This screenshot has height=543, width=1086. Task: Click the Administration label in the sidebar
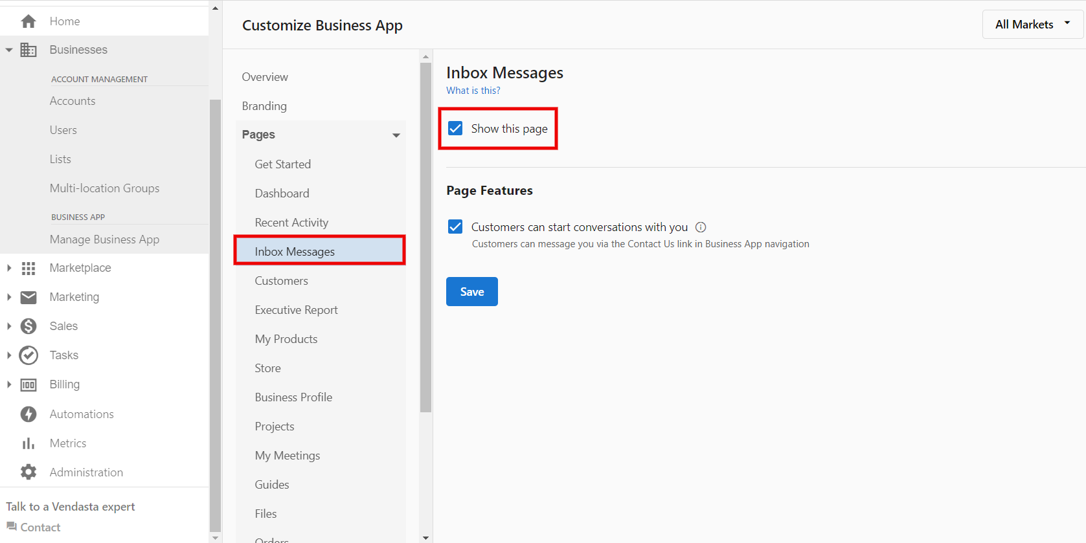click(86, 472)
